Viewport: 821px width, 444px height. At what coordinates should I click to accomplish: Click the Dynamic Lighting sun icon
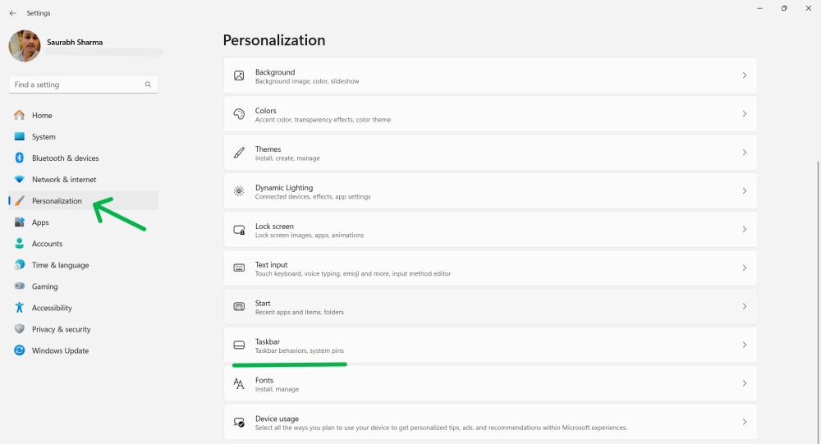click(239, 191)
